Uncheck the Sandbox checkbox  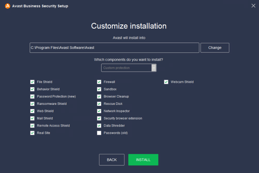coord(99,89)
